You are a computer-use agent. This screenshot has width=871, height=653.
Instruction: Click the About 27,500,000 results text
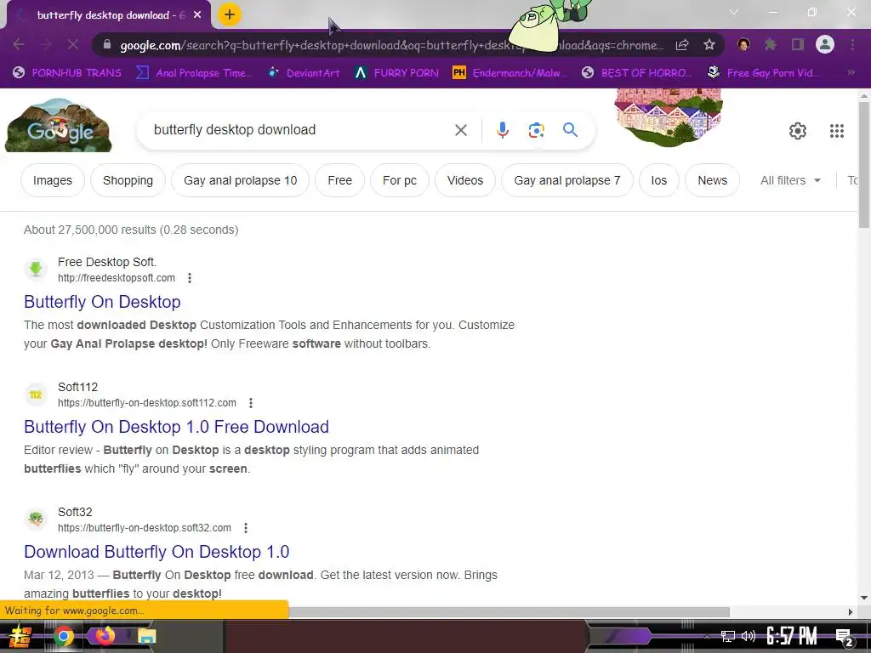click(x=131, y=230)
